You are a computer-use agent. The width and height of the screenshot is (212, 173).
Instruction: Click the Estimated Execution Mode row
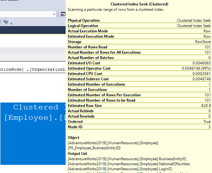point(139,36)
